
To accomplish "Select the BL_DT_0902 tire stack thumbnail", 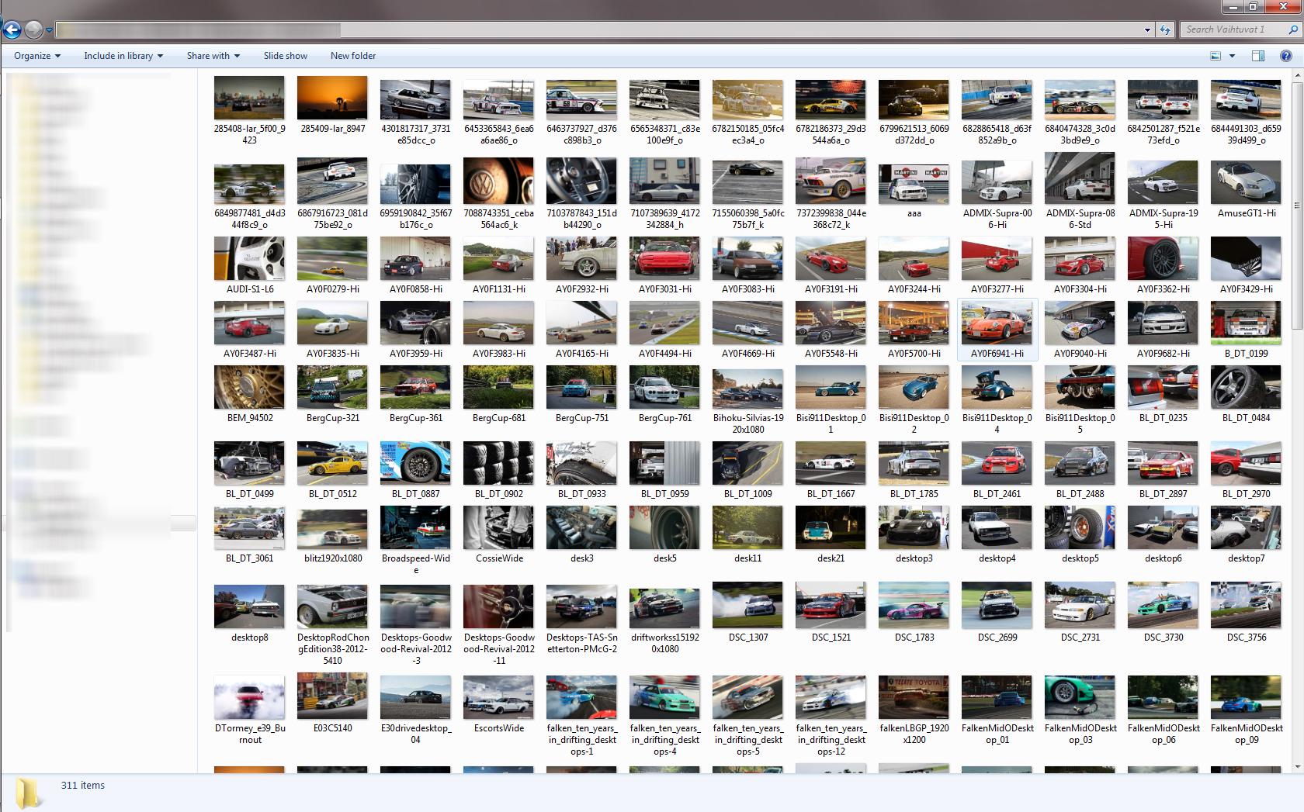I will pos(498,463).
